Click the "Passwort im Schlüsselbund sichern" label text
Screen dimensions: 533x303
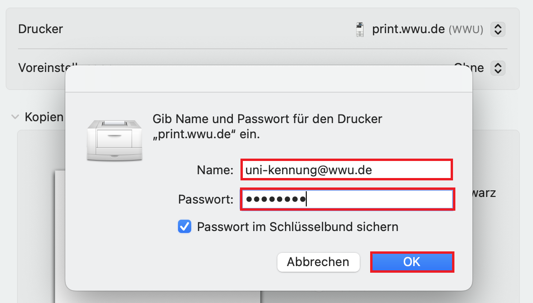click(x=297, y=227)
